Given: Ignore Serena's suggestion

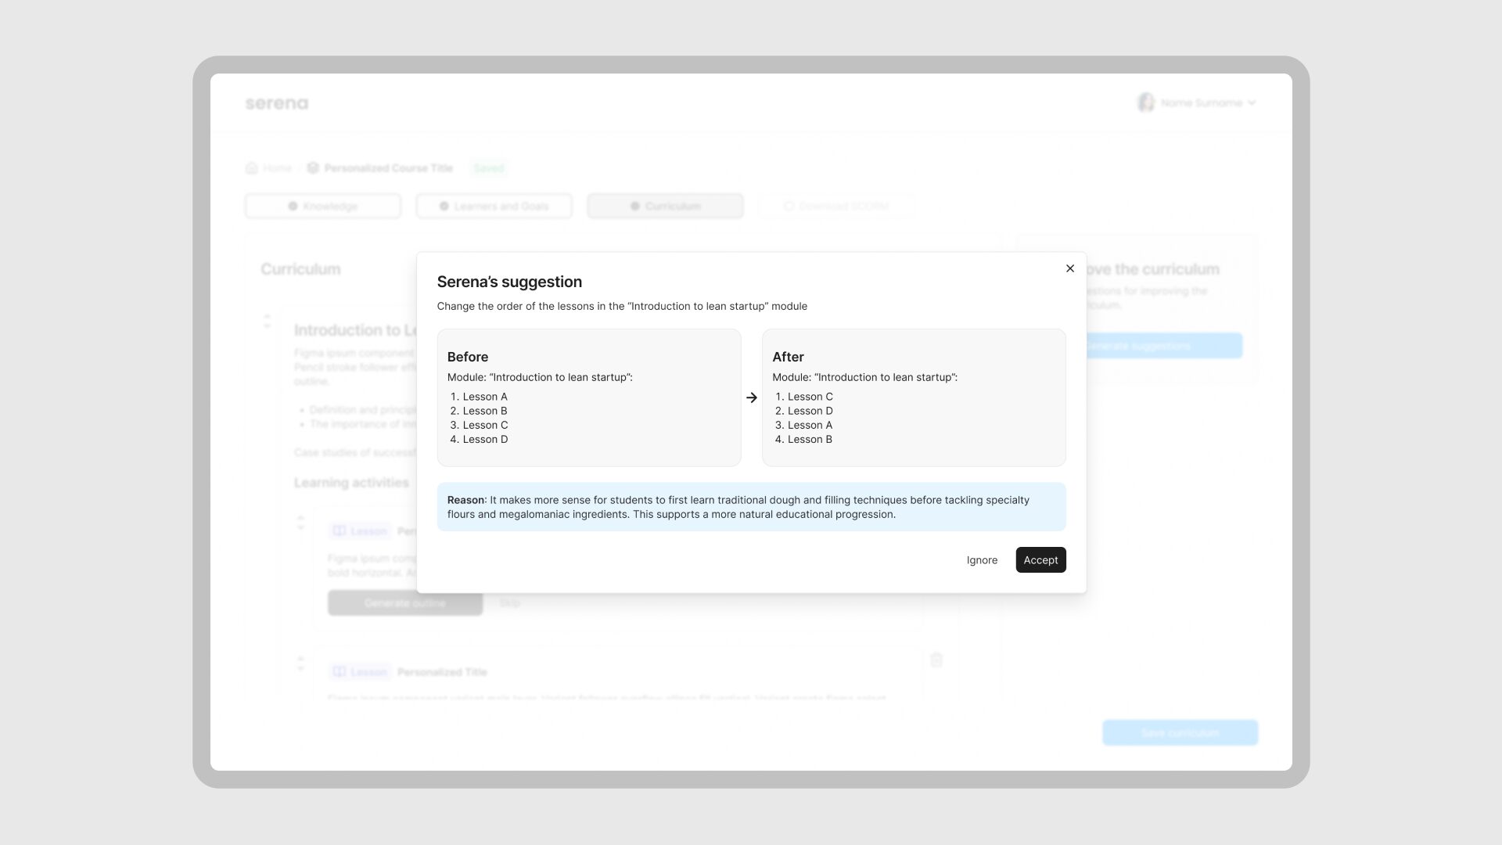Looking at the screenshot, I should click(981, 560).
